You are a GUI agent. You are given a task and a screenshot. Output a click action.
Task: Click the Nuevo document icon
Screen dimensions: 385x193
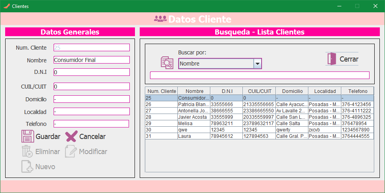point(27,166)
